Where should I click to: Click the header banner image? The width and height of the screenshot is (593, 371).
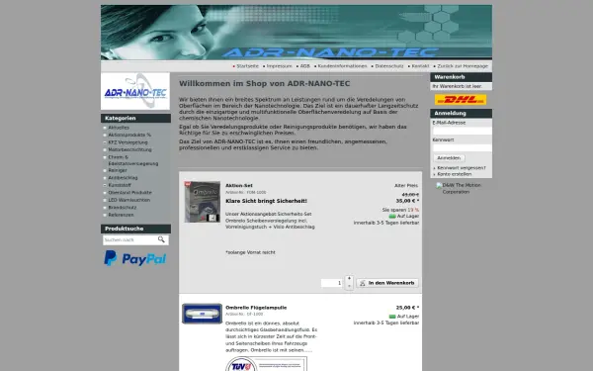click(296, 33)
